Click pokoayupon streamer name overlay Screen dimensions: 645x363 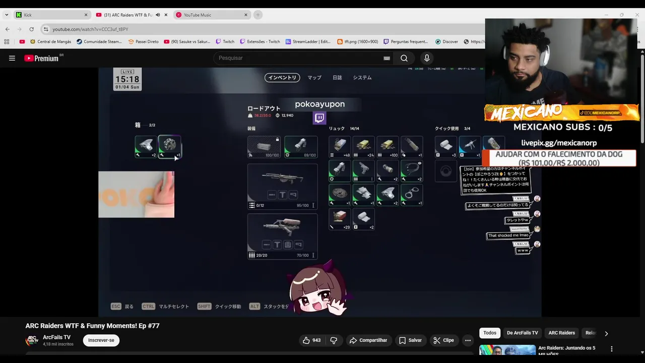tap(320, 104)
